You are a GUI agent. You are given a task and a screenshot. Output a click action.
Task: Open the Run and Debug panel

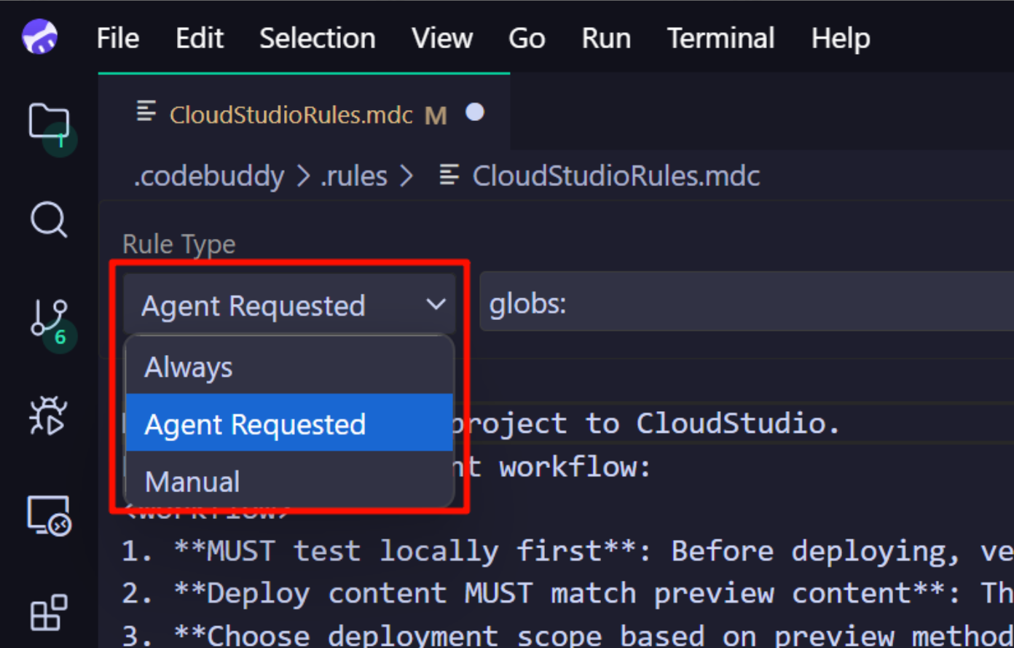(x=47, y=415)
